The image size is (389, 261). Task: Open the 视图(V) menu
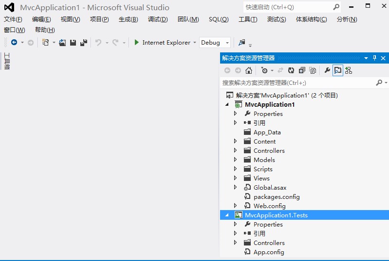71,19
